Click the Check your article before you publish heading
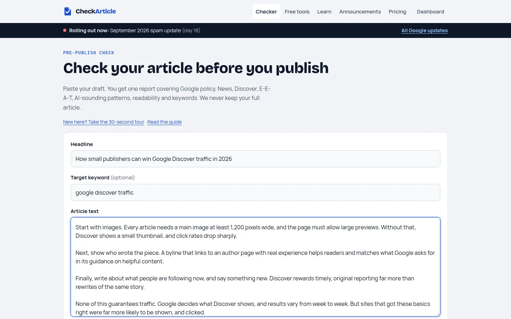This screenshot has height=319, width=511. pyautogui.click(x=196, y=68)
